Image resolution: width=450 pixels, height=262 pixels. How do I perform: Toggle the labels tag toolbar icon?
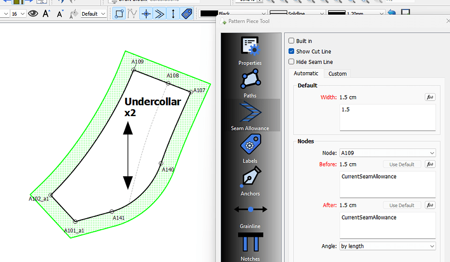click(187, 14)
